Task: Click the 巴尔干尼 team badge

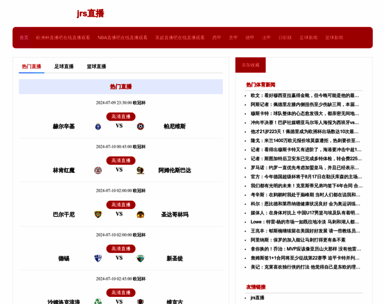Action: (98, 214)
